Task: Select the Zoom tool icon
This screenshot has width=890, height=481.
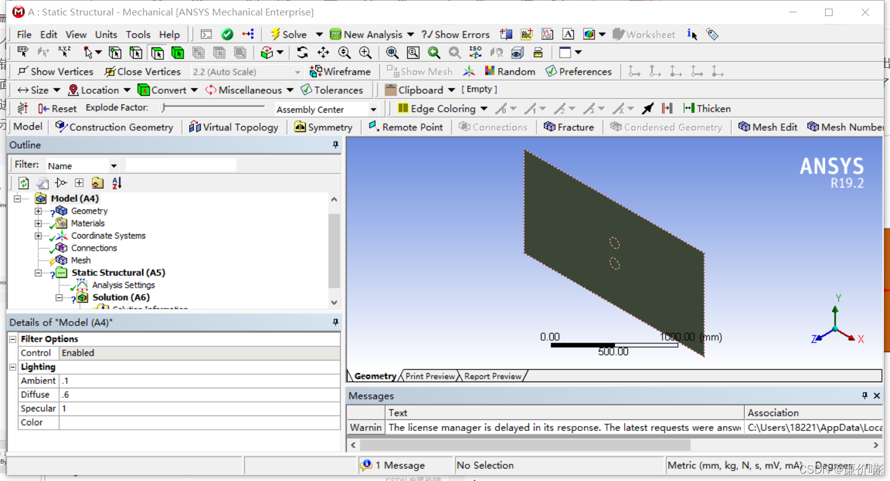Action: click(344, 52)
